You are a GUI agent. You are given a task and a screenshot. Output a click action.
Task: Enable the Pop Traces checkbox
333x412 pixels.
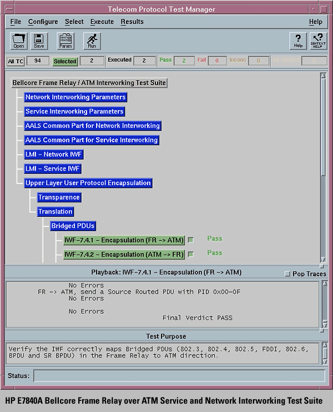pyautogui.click(x=287, y=274)
